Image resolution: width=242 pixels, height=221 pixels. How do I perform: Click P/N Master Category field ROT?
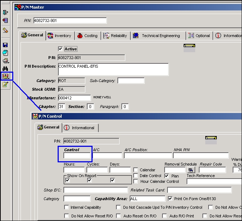click(72, 81)
